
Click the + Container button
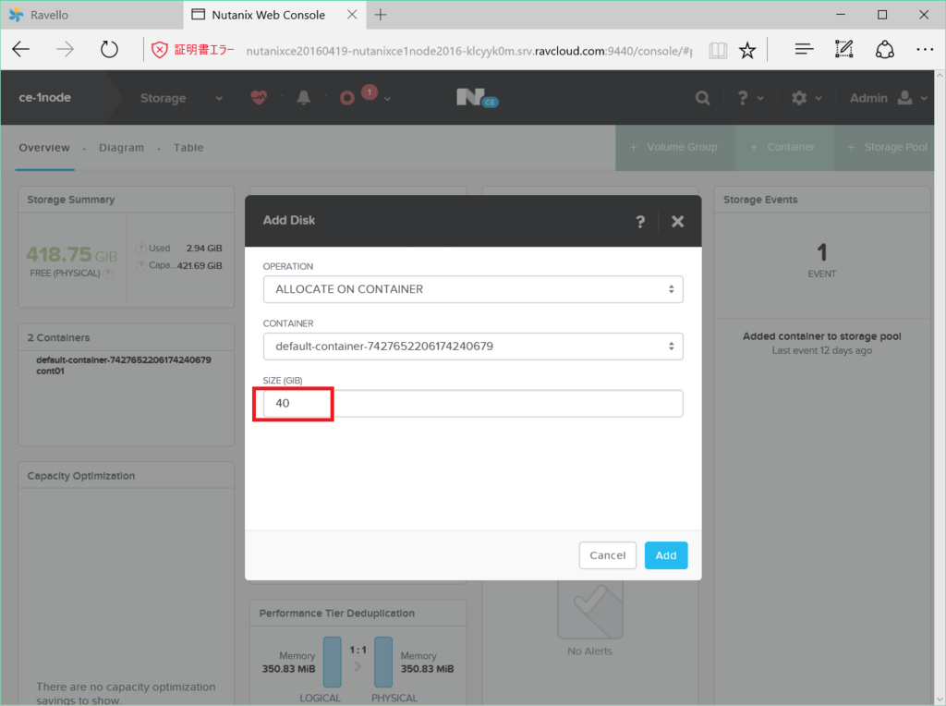783,147
